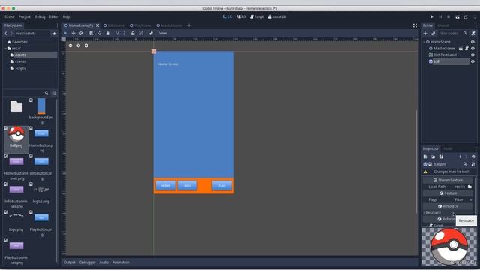Toggle visibility of ball node
The width and height of the screenshot is (480, 270).
(473, 61)
